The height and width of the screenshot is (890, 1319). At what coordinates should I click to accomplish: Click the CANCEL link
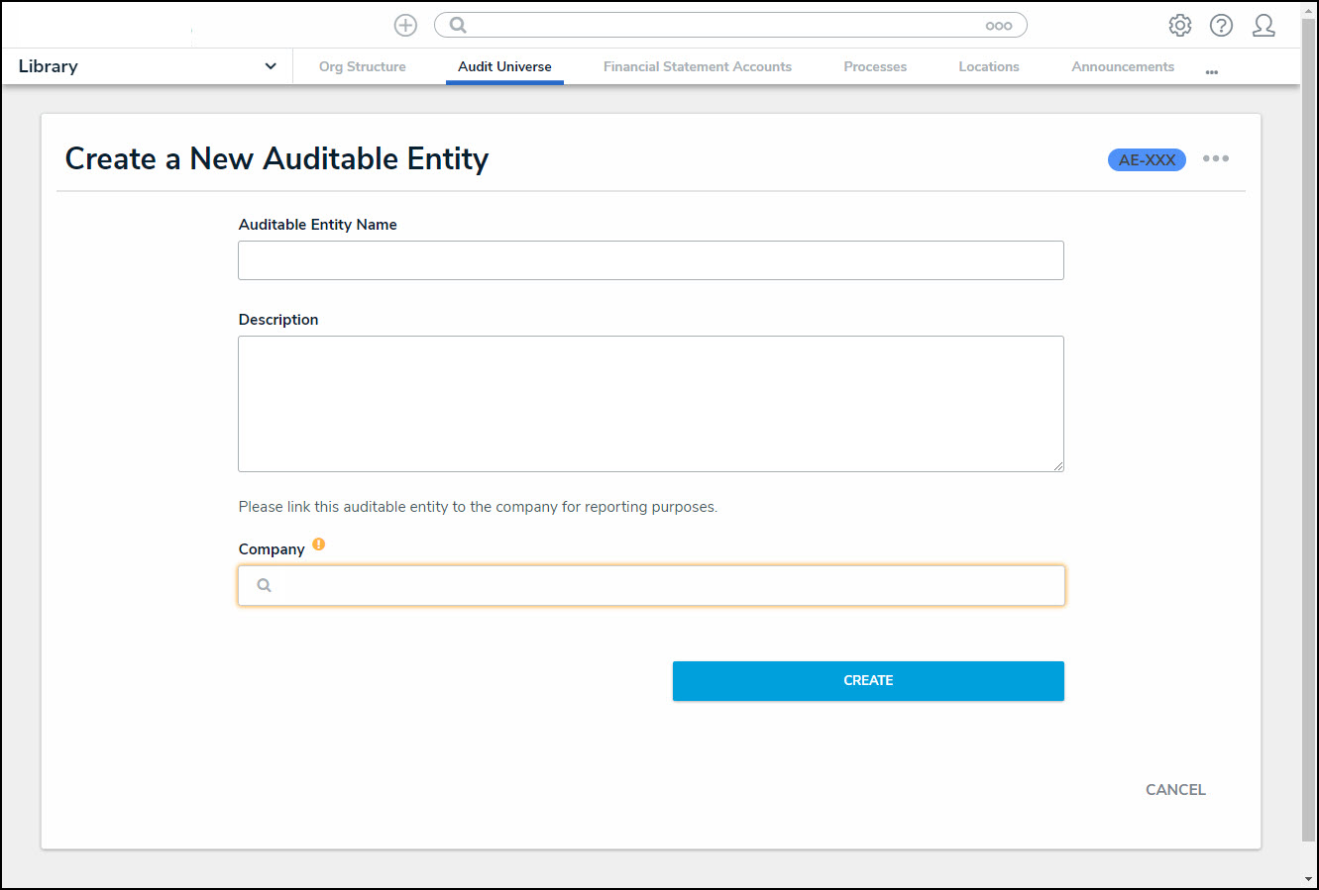coord(1175,789)
